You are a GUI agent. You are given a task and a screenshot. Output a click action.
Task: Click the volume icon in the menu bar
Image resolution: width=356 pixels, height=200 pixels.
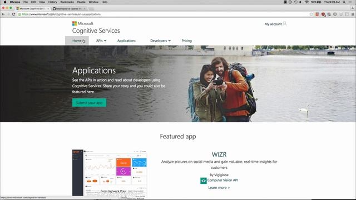(x=300, y=2)
